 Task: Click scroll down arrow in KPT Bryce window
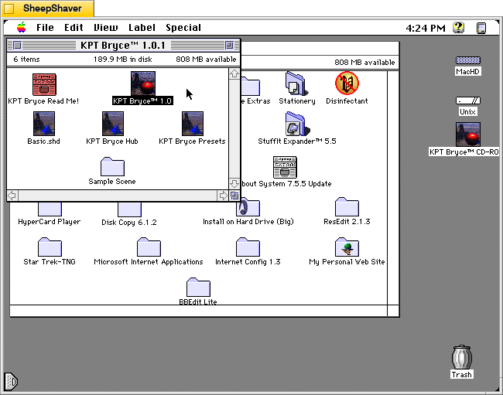pos(234,183)
